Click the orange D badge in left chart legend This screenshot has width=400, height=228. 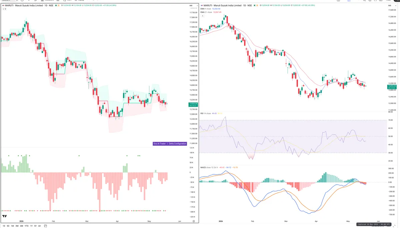(x=58, y=6)
